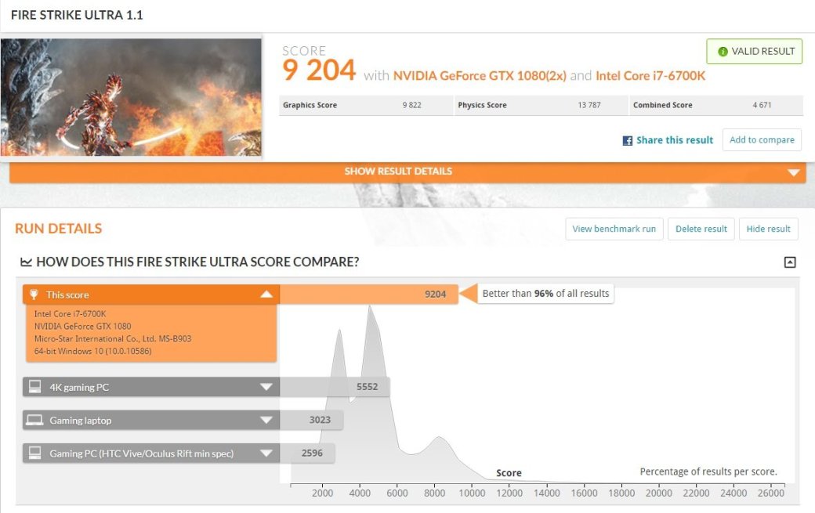Click the RUN DETAILS heading
This screenshot has height=513, width=815.
coord(58,229)
